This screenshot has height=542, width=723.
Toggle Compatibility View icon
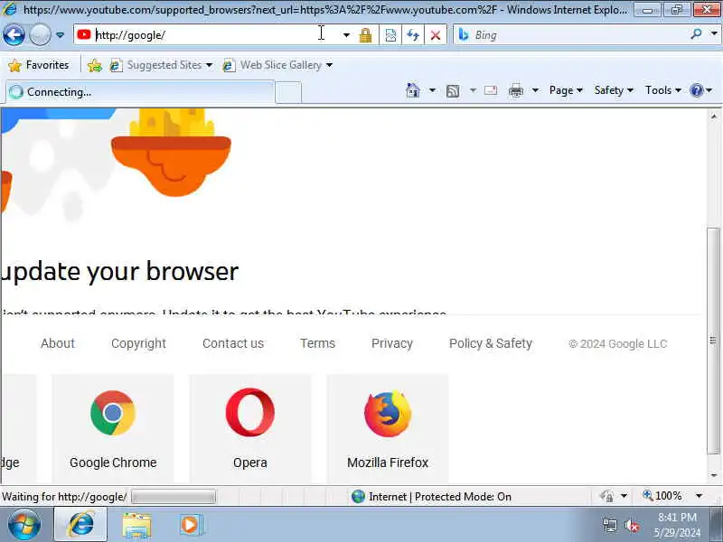[x=390, y=35]
